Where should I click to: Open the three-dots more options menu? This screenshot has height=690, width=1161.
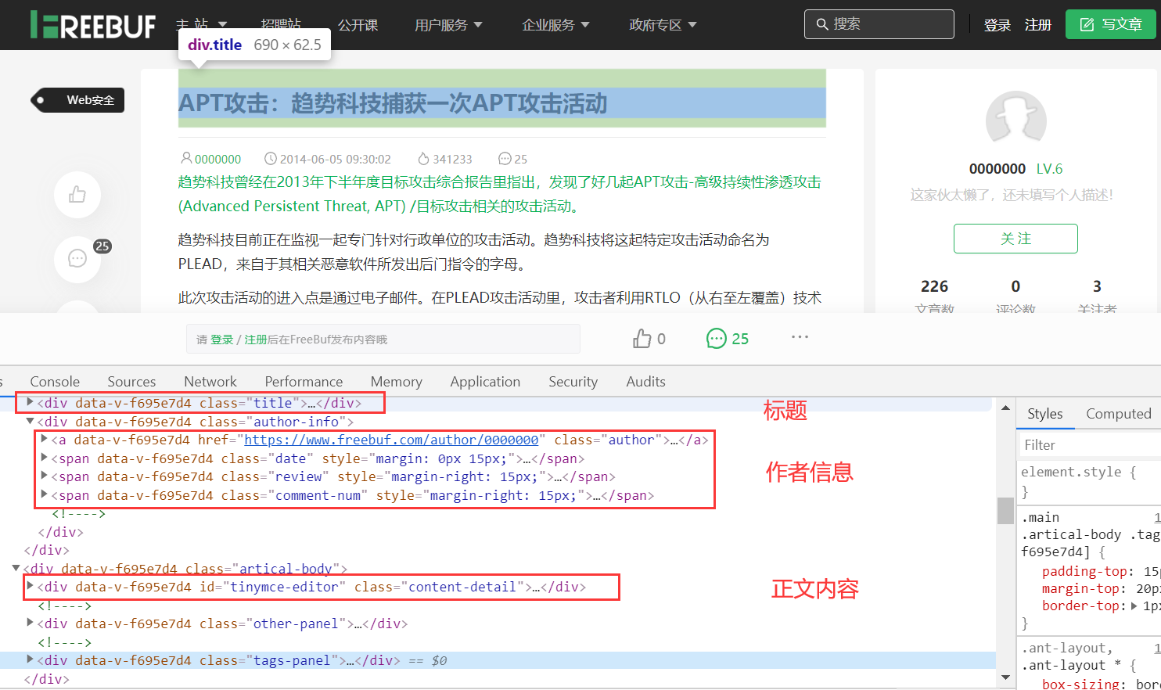(x=800, y=336)
